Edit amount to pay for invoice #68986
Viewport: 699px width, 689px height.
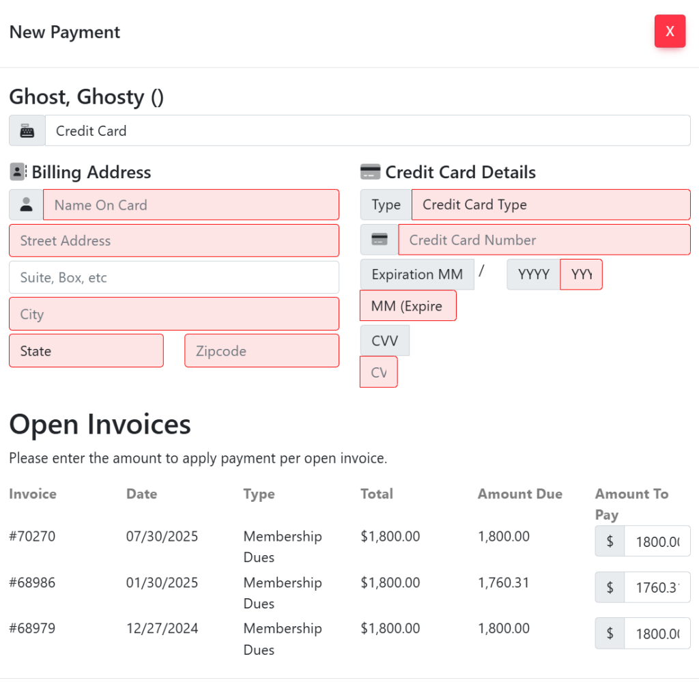point(657,587)
